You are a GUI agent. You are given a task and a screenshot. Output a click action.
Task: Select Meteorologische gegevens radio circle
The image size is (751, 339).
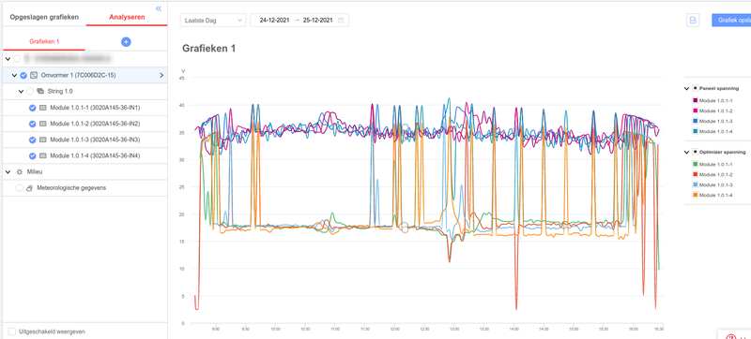coord(19,188)
